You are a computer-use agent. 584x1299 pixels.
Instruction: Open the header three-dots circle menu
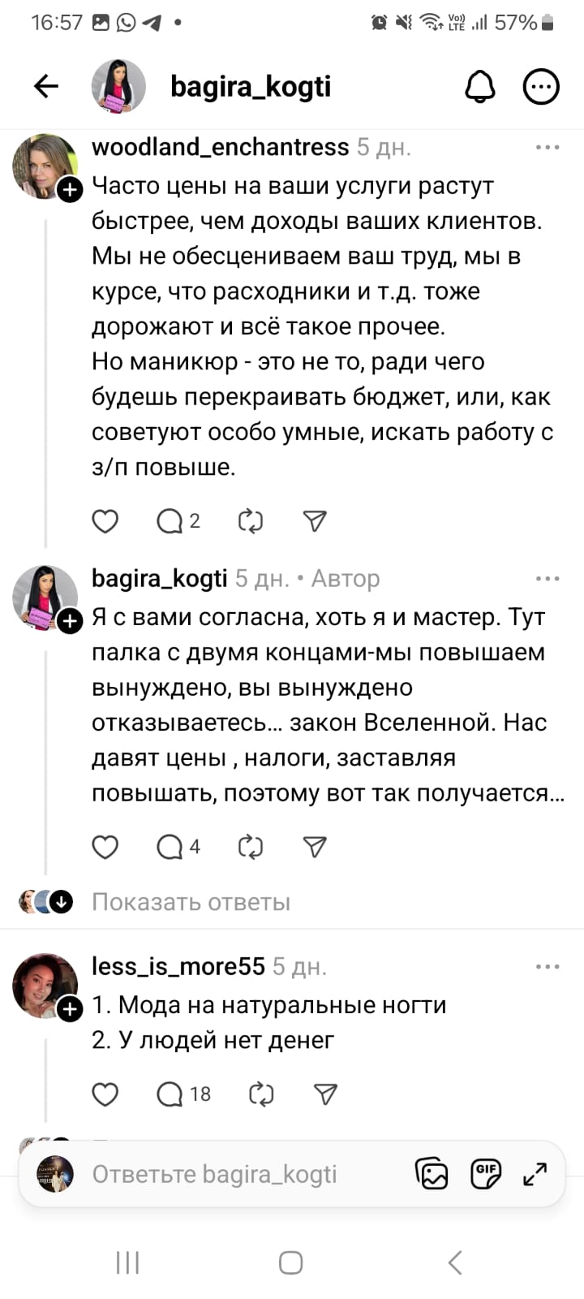[541, 86]
